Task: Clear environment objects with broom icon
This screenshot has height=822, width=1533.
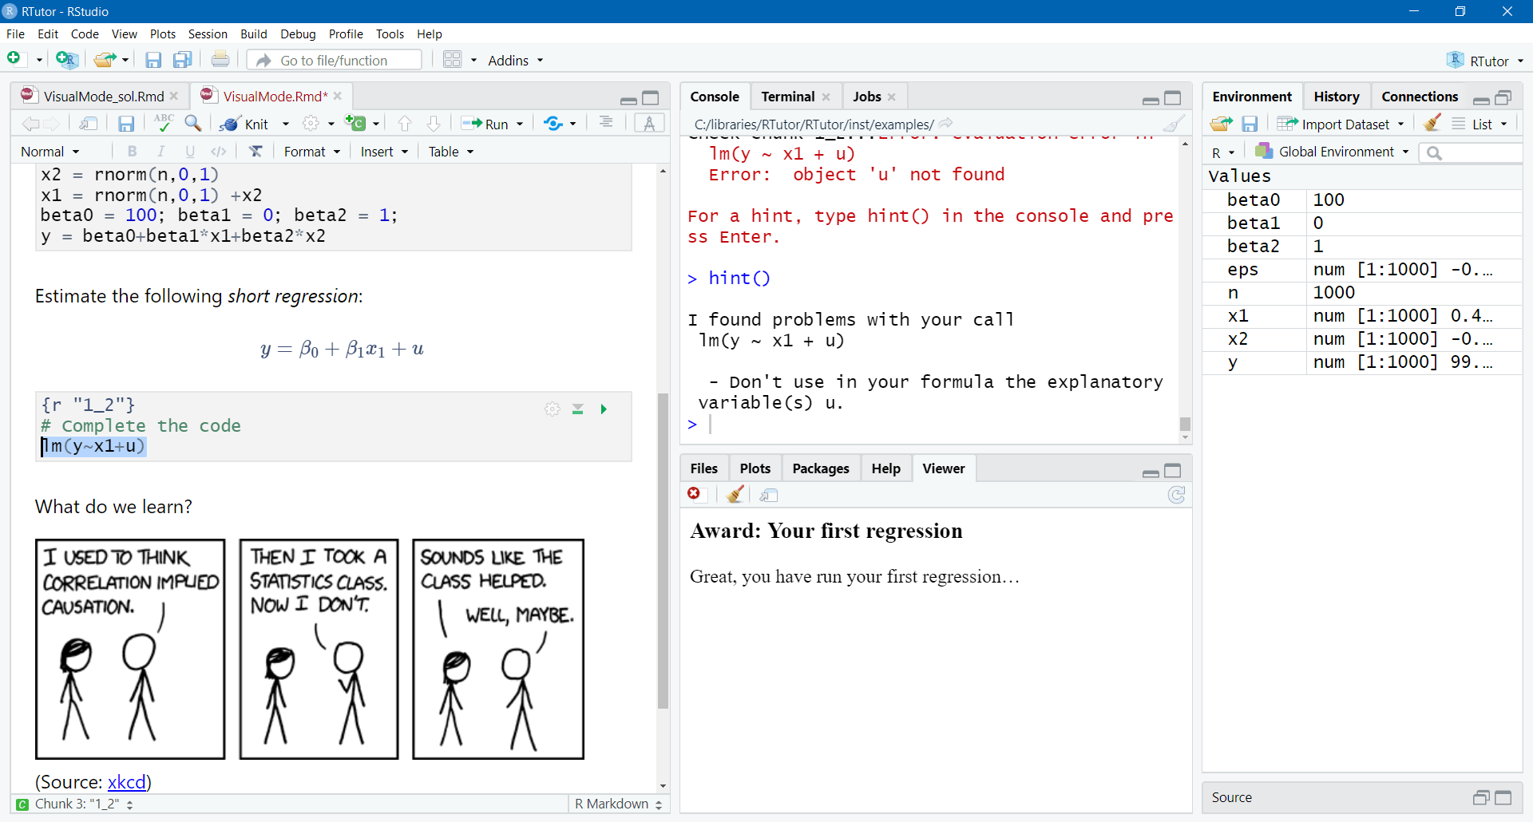Action: [x=1432, y=123]
